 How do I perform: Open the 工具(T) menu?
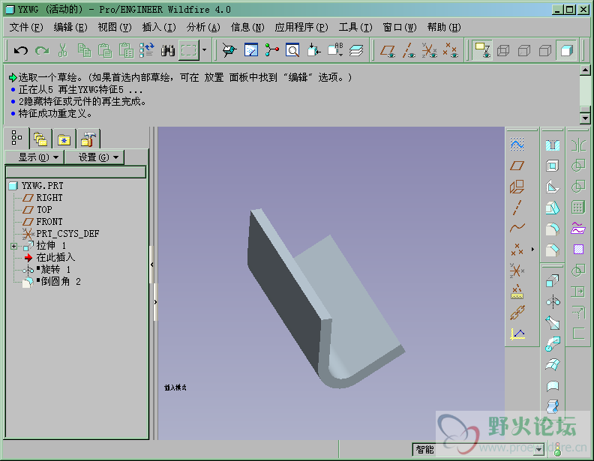355,27
